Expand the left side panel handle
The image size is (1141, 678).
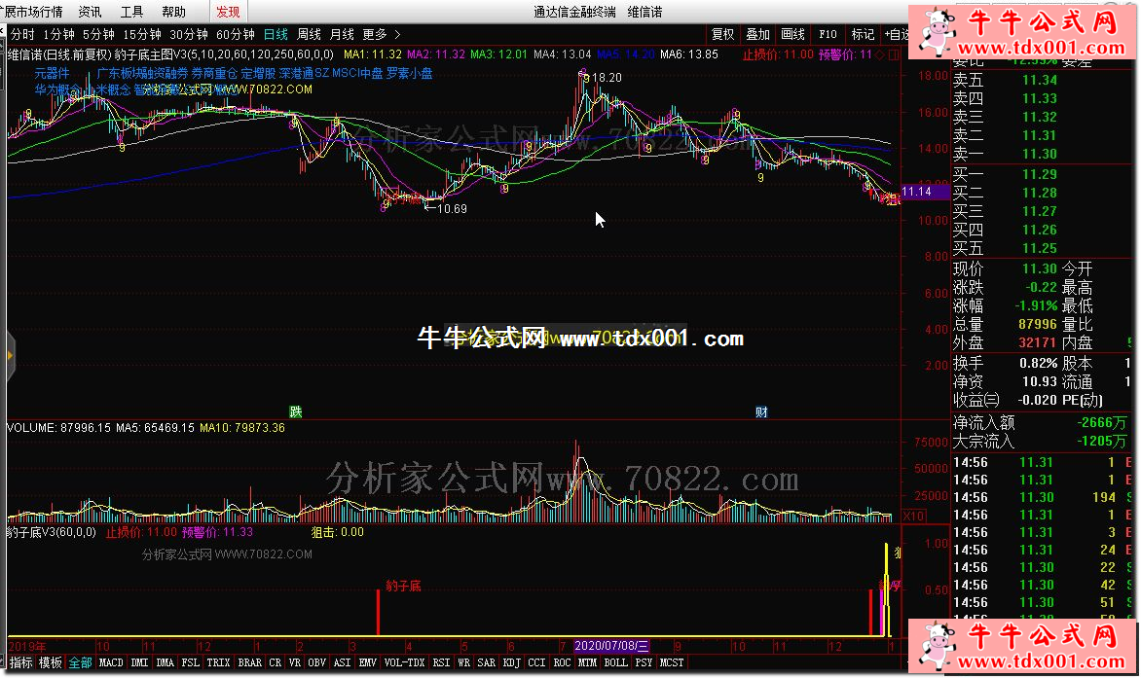10,355
